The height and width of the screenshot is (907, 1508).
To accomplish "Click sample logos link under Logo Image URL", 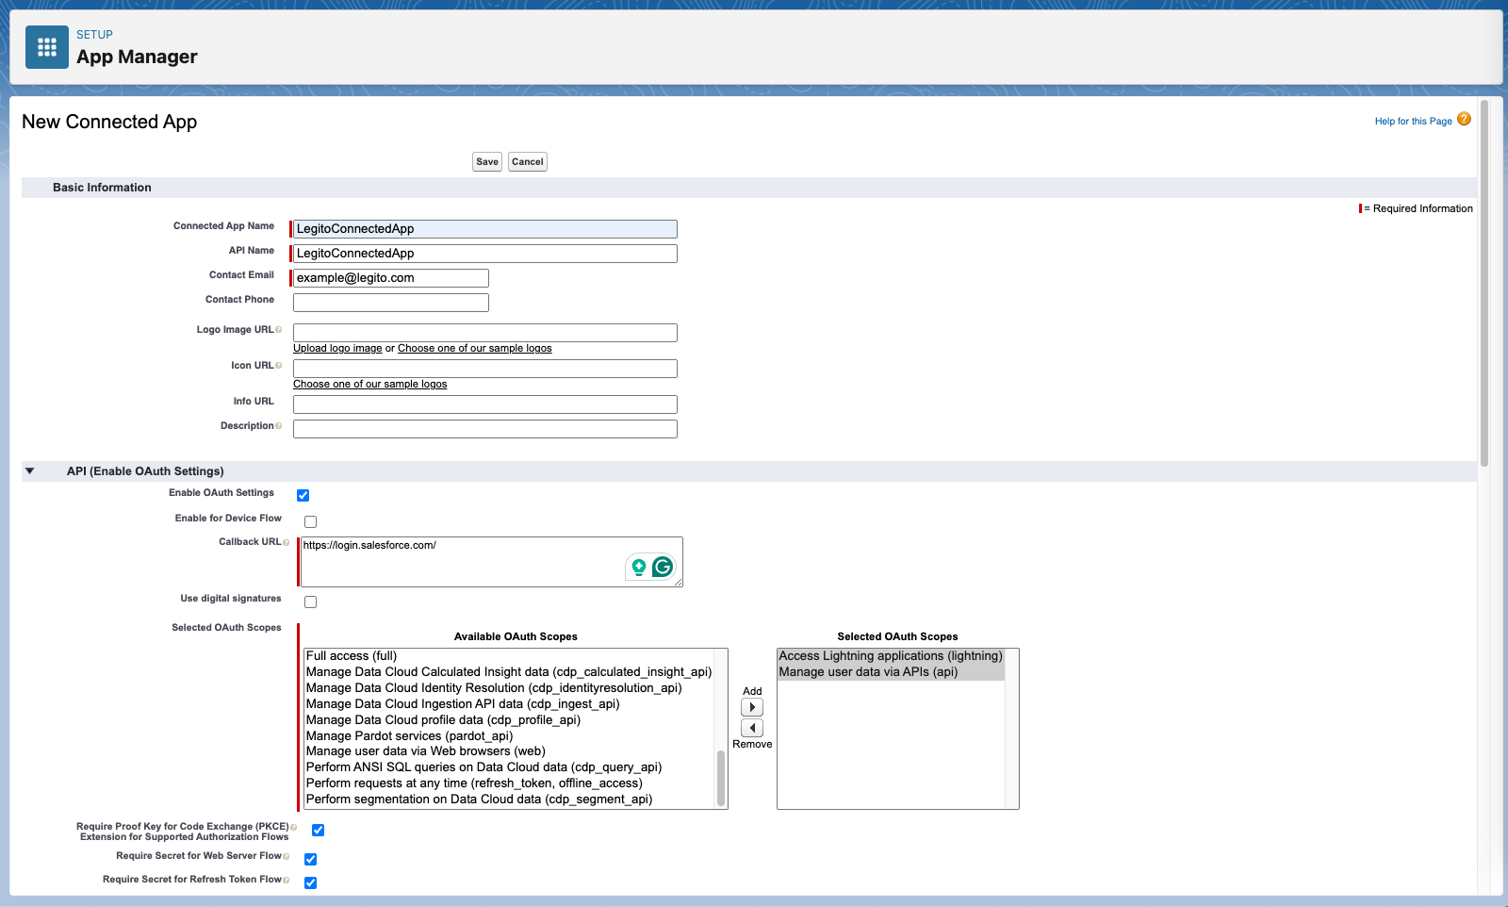I will [475, 349].
